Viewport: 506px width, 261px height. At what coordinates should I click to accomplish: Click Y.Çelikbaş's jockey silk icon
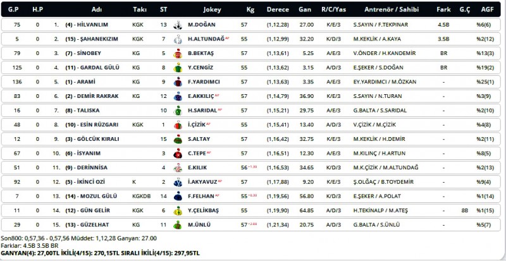coord(183,210)
